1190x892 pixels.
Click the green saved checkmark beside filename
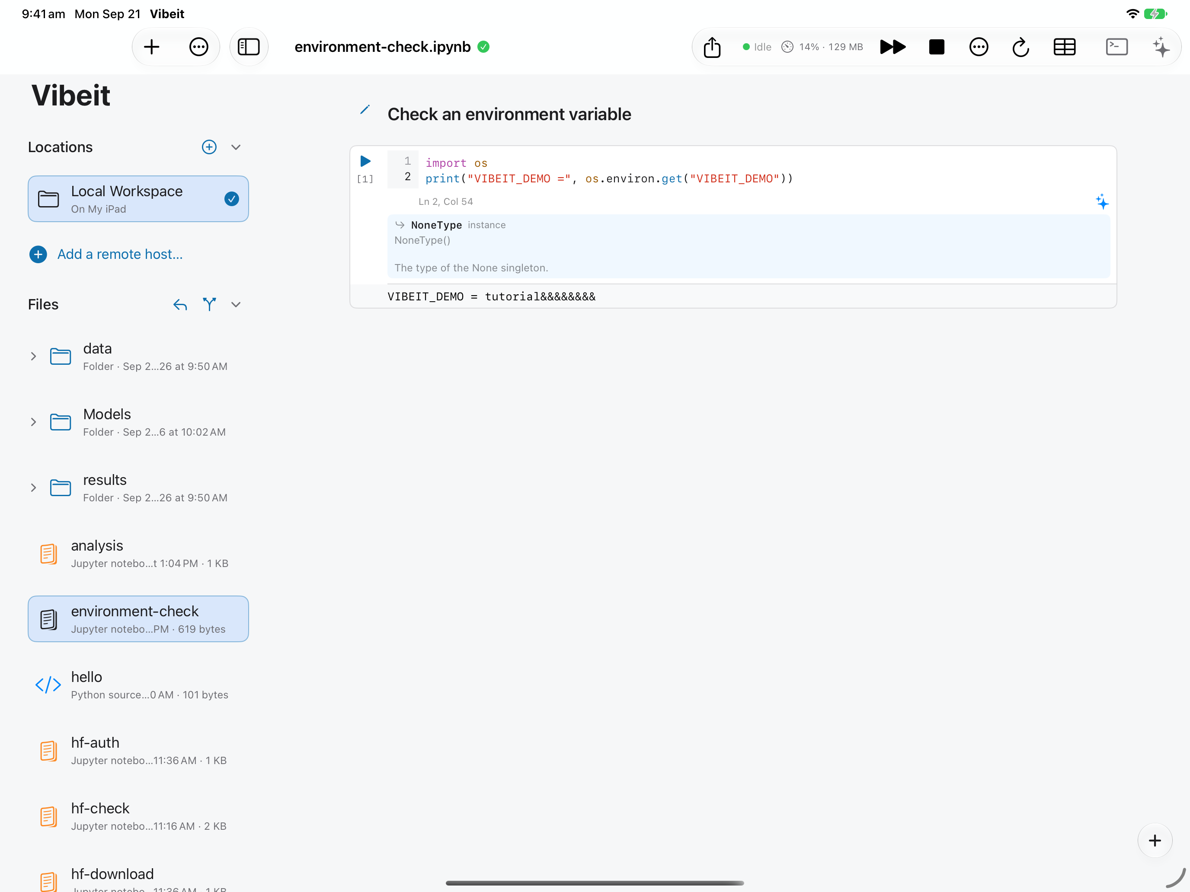(x=483, y=47)
